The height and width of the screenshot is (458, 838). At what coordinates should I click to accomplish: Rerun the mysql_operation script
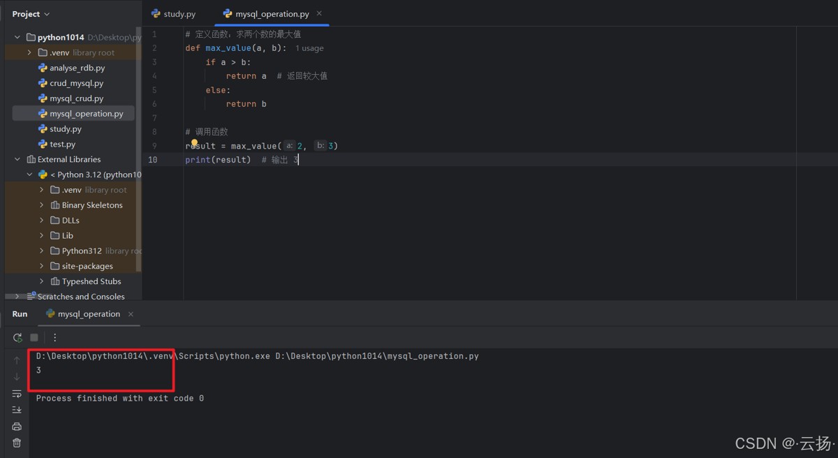point(17,337)
